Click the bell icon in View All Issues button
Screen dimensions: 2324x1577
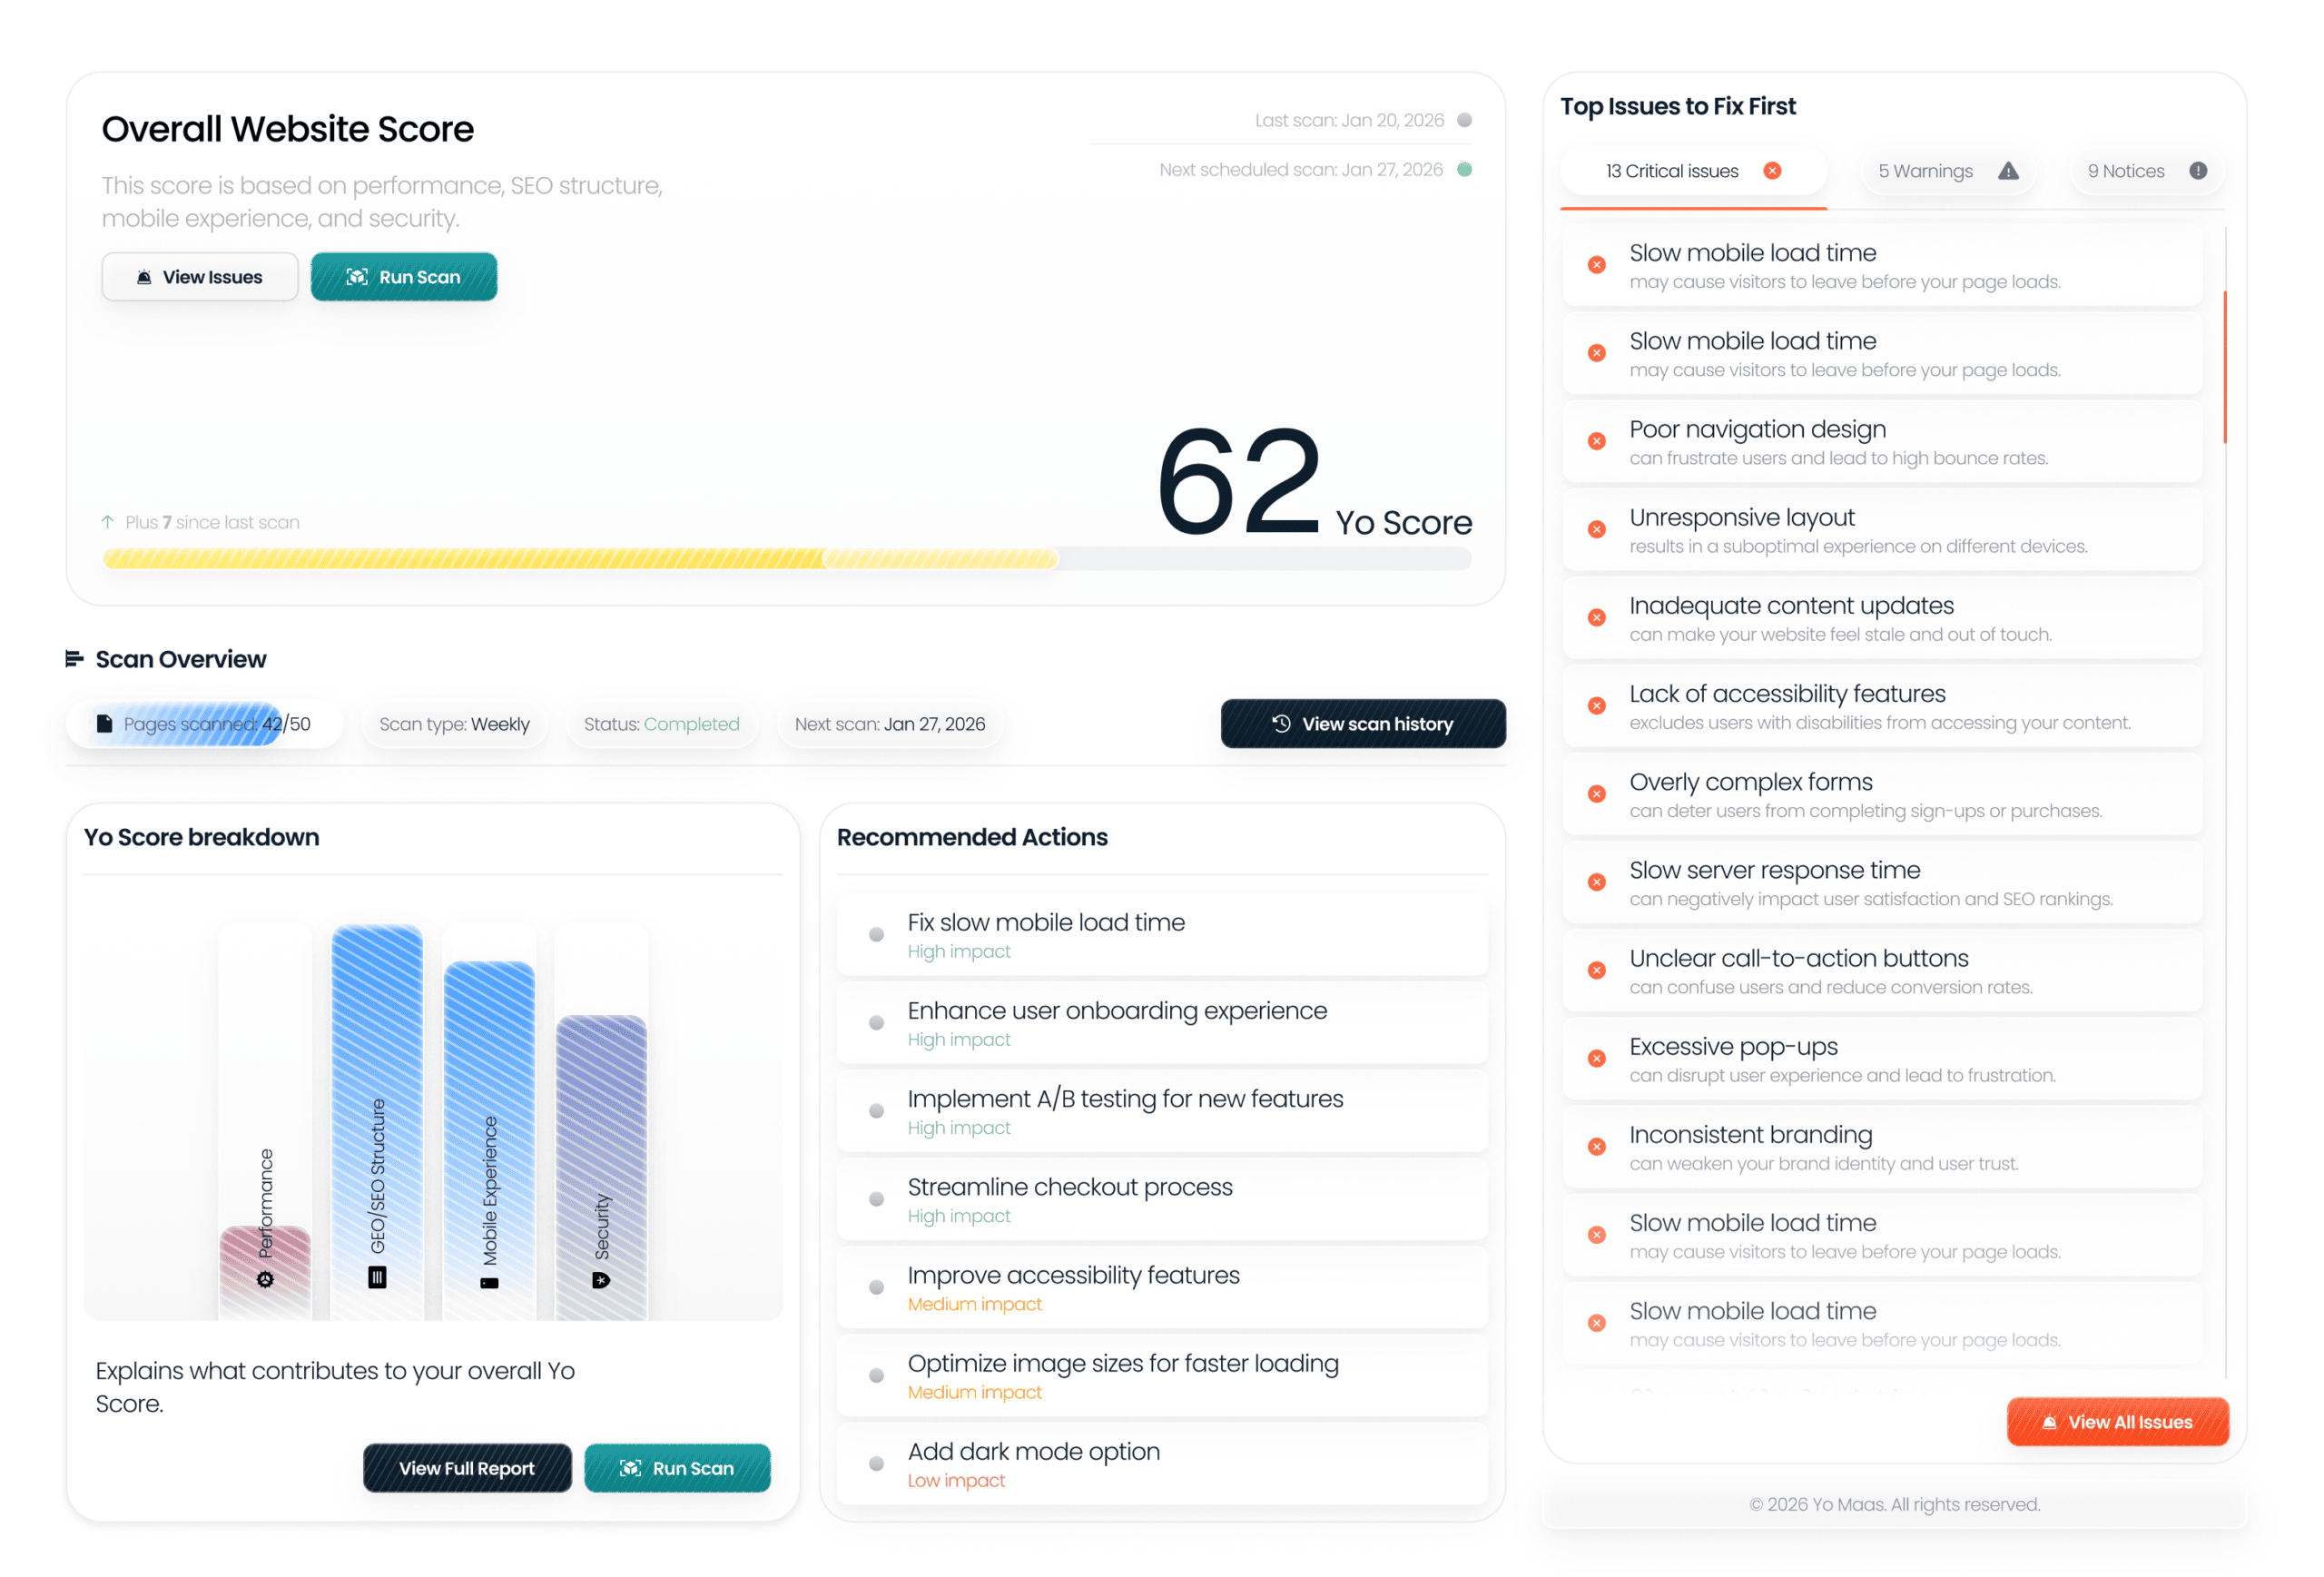pos(2049,1421)
